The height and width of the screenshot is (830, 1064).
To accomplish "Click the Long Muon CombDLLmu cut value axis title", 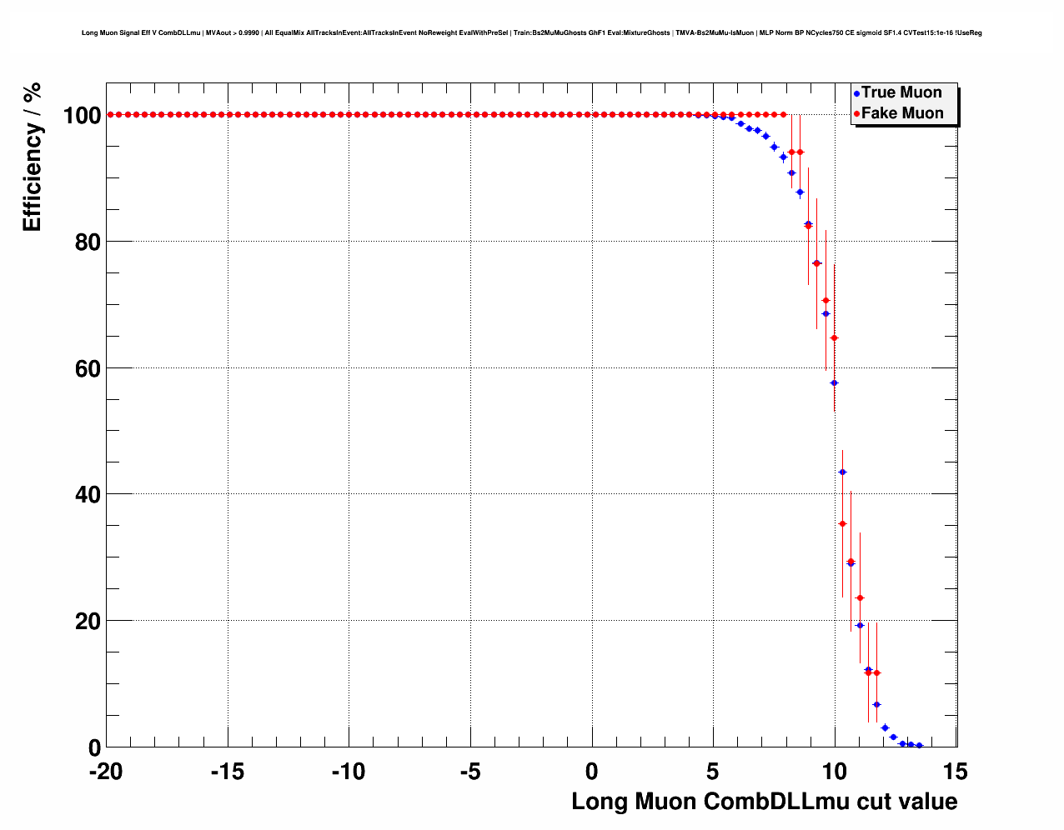I will [x=765, y=802].
